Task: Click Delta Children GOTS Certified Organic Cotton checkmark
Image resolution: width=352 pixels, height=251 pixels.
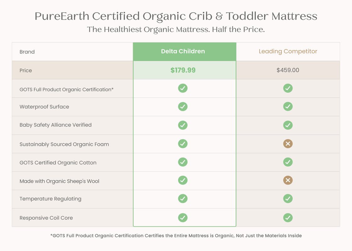Action: point(183,162)
